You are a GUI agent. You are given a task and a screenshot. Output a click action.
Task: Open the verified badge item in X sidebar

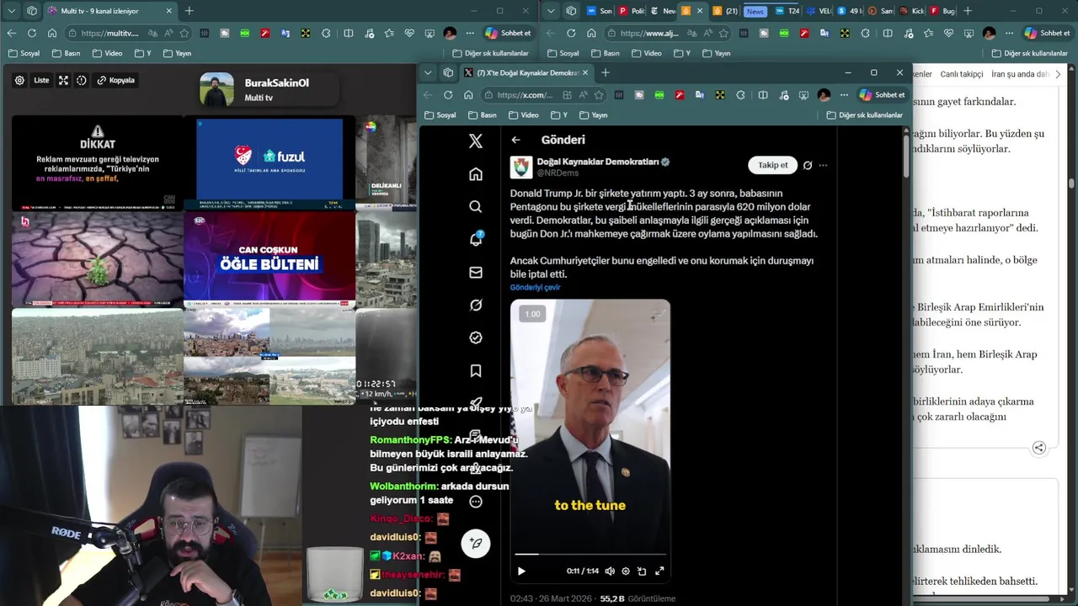(x=476, y=338)
